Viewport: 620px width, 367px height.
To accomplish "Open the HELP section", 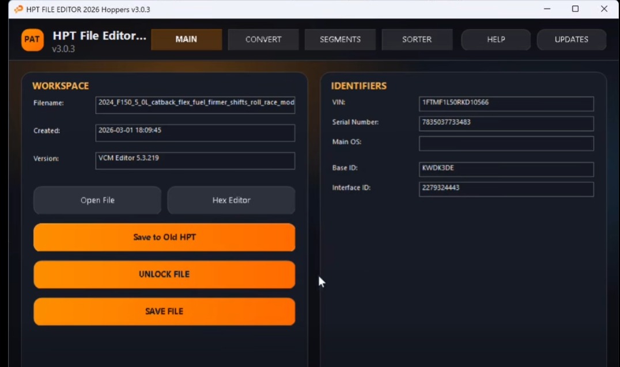I will (x=496, y=40).
